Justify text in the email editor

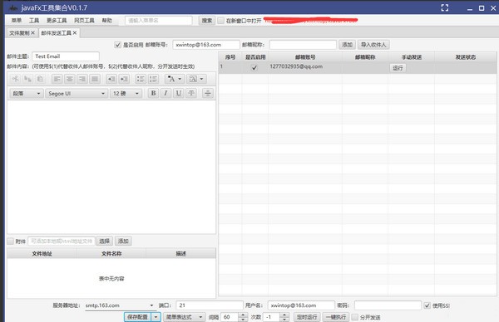pyautogui.click(x=95, y=79)
